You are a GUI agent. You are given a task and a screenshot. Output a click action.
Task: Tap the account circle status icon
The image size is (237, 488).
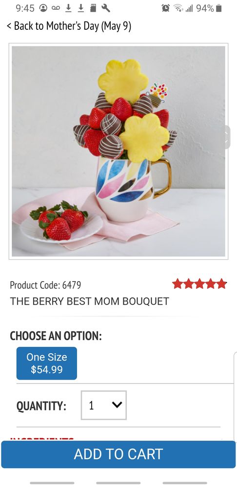pyautogui.click(x=43, y=8)
